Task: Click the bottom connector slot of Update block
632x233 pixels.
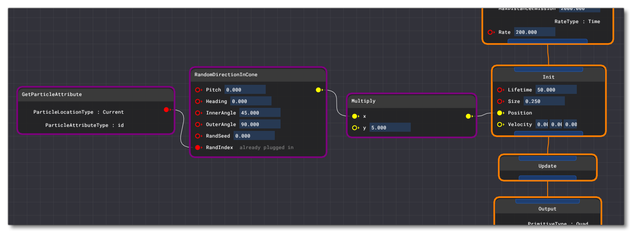Action: tap(548, 178)
